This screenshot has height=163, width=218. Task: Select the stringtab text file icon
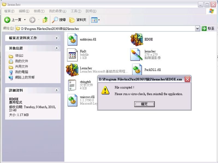[x=72, y=85]
